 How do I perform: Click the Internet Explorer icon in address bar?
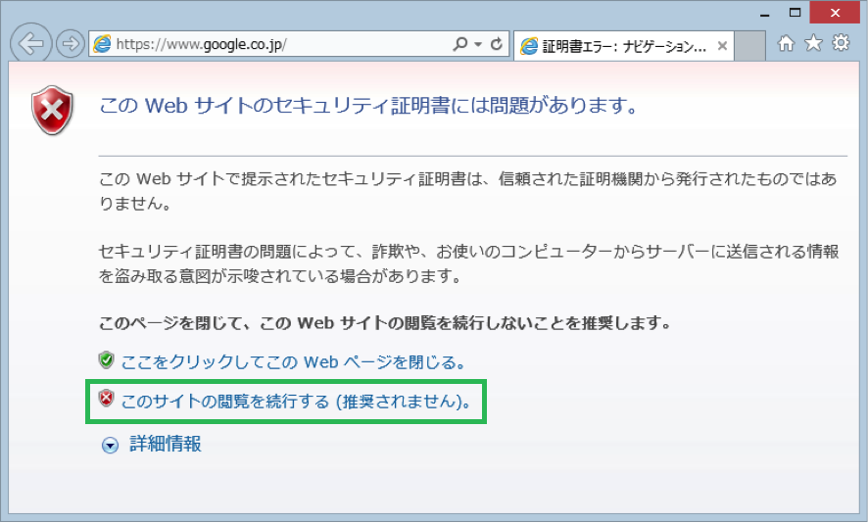[102, 44]
